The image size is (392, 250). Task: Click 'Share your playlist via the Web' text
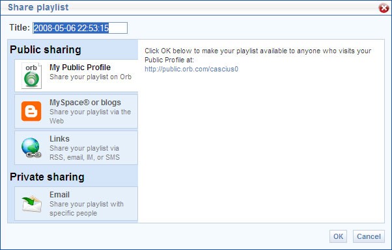click(x=91, y=116)
